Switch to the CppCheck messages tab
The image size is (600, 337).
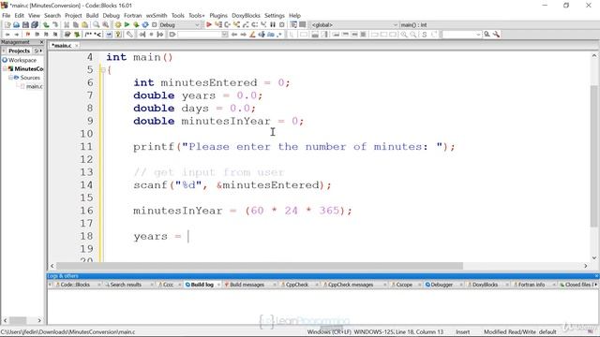point(351,285)
